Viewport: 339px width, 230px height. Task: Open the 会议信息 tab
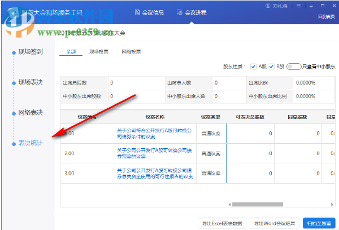point(149,12)
